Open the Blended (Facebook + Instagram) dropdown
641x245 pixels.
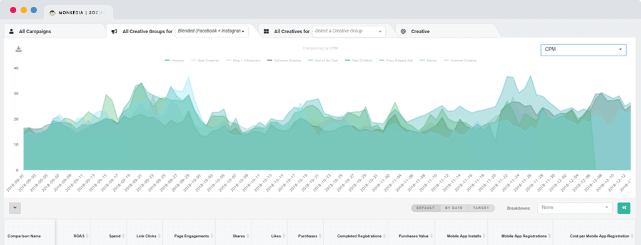[x=212, y=31]
